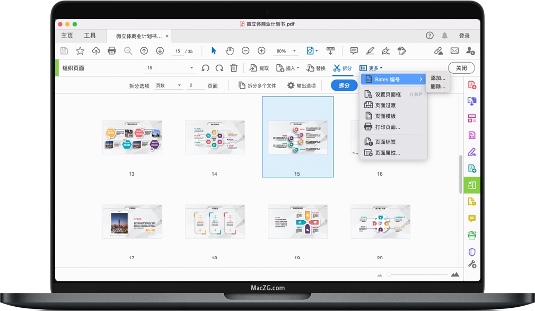Choose 页面模板 from the menu
This screenshot has width=535, height=311.
(385, 116)
